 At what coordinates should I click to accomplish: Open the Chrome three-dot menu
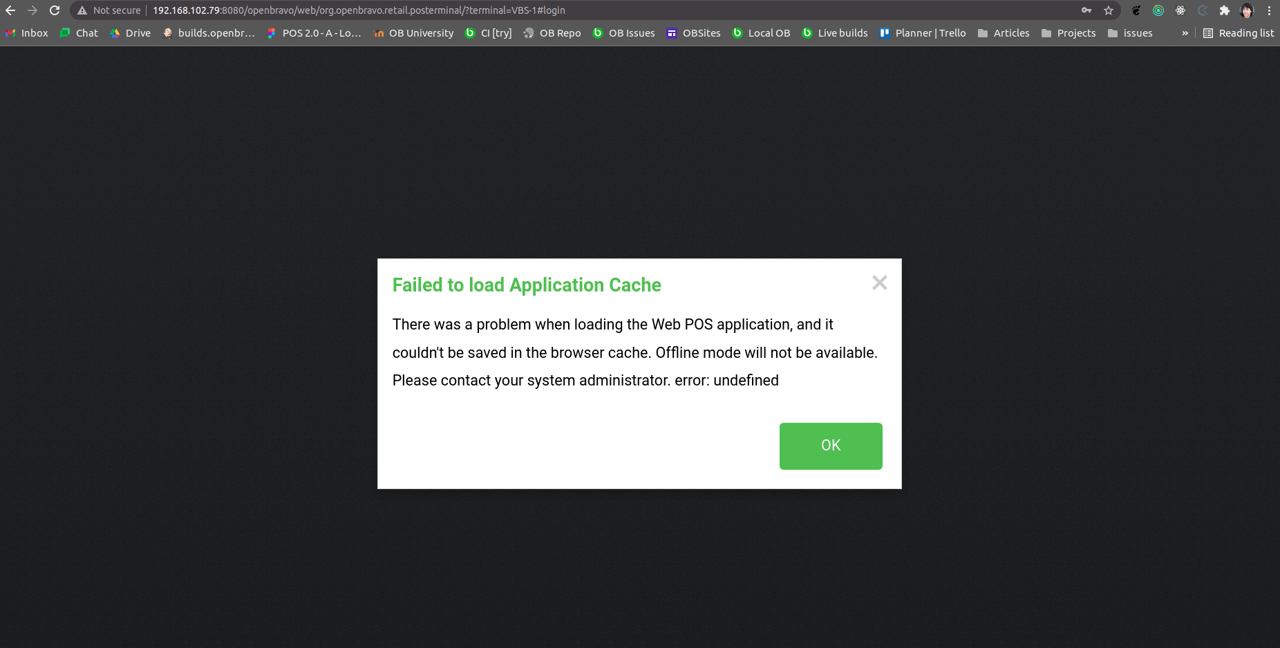click(1269, 10)
